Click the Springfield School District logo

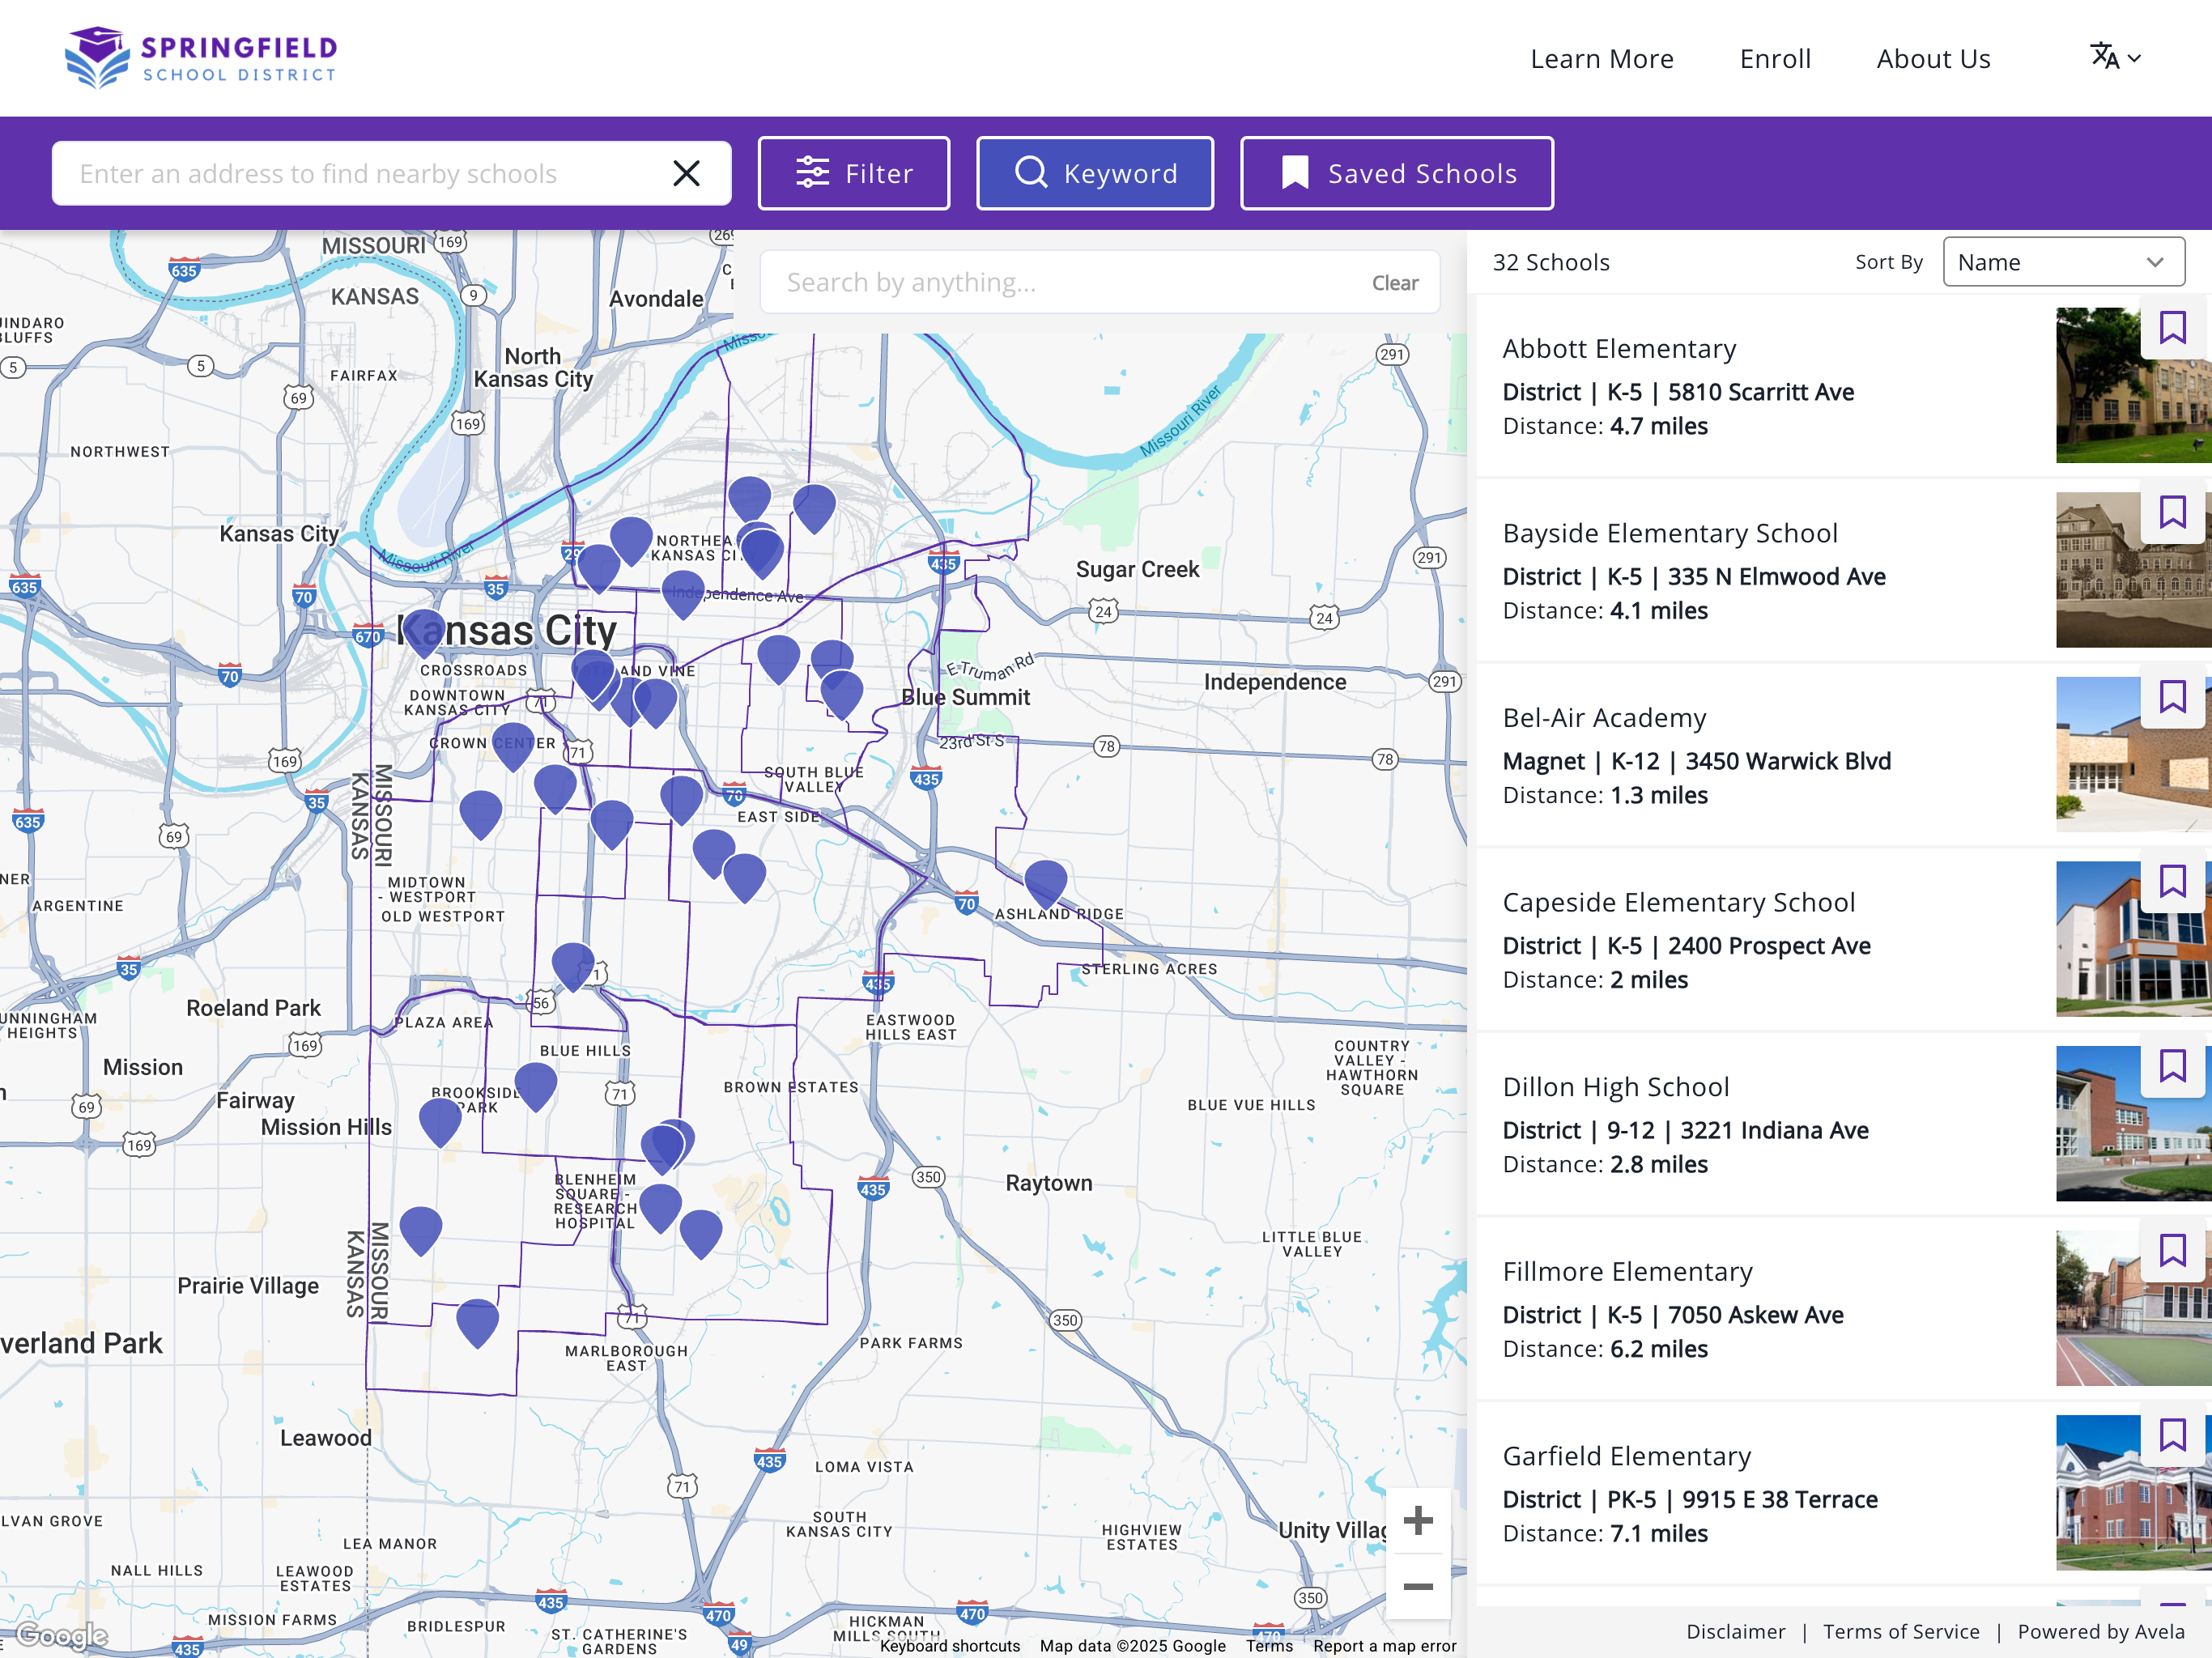[x=199, y=56]
